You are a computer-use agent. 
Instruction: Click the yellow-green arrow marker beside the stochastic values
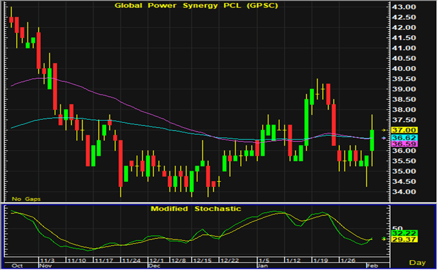click(x=383, y=238)
